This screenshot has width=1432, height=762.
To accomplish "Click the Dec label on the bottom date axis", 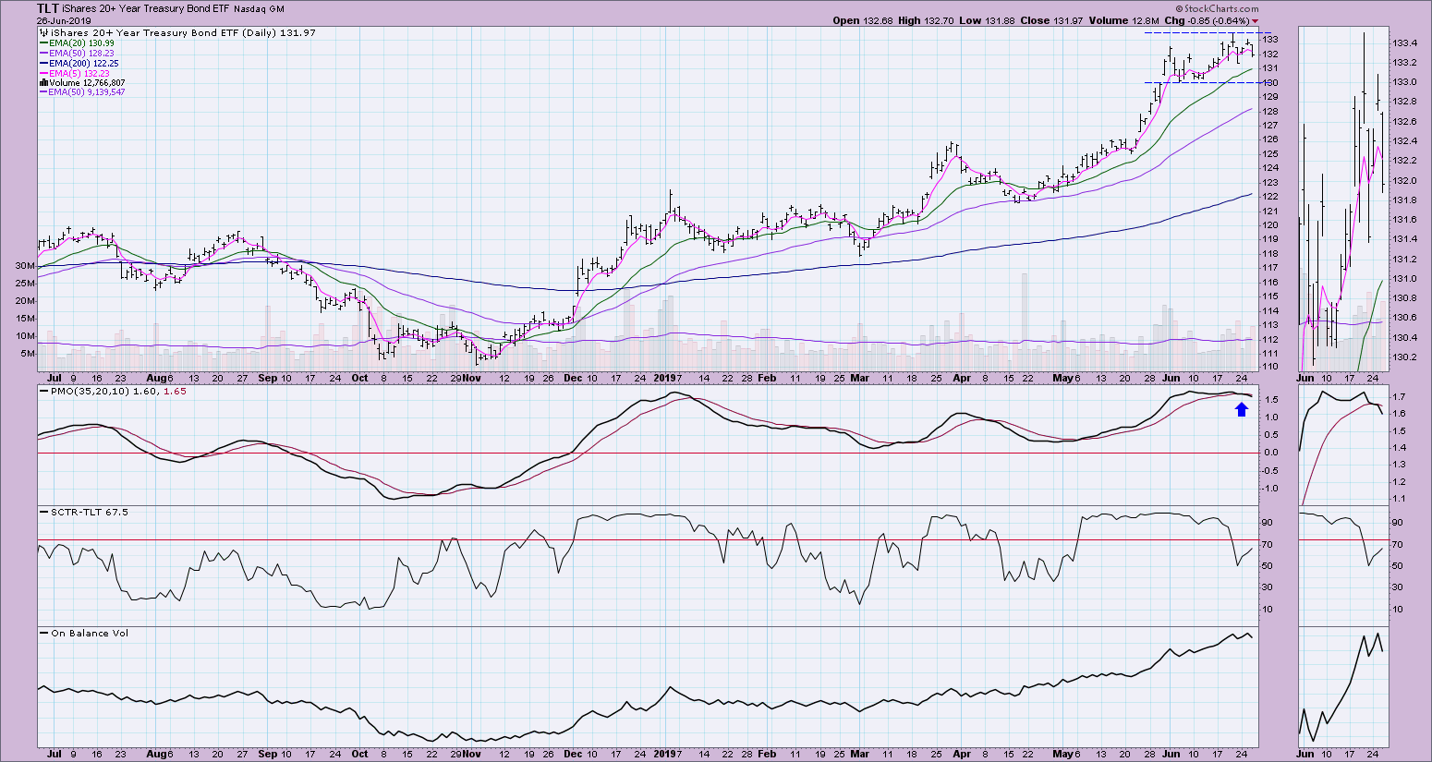I will [x=572, y=753].
